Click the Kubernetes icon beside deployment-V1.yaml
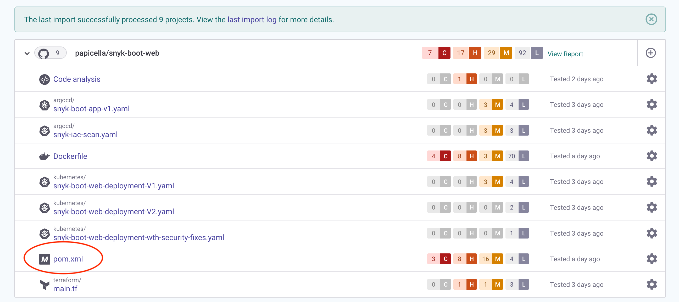Screen dimensions: 679x302 coord(44,182)
